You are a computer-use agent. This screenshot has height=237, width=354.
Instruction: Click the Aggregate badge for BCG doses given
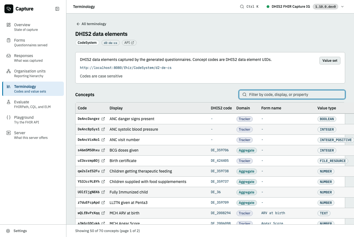pyautogui.click(x=246, y=150)
